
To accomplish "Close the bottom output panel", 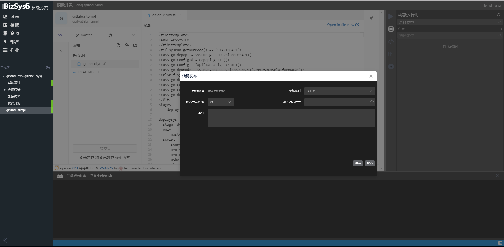I will [x=497, y=176].
